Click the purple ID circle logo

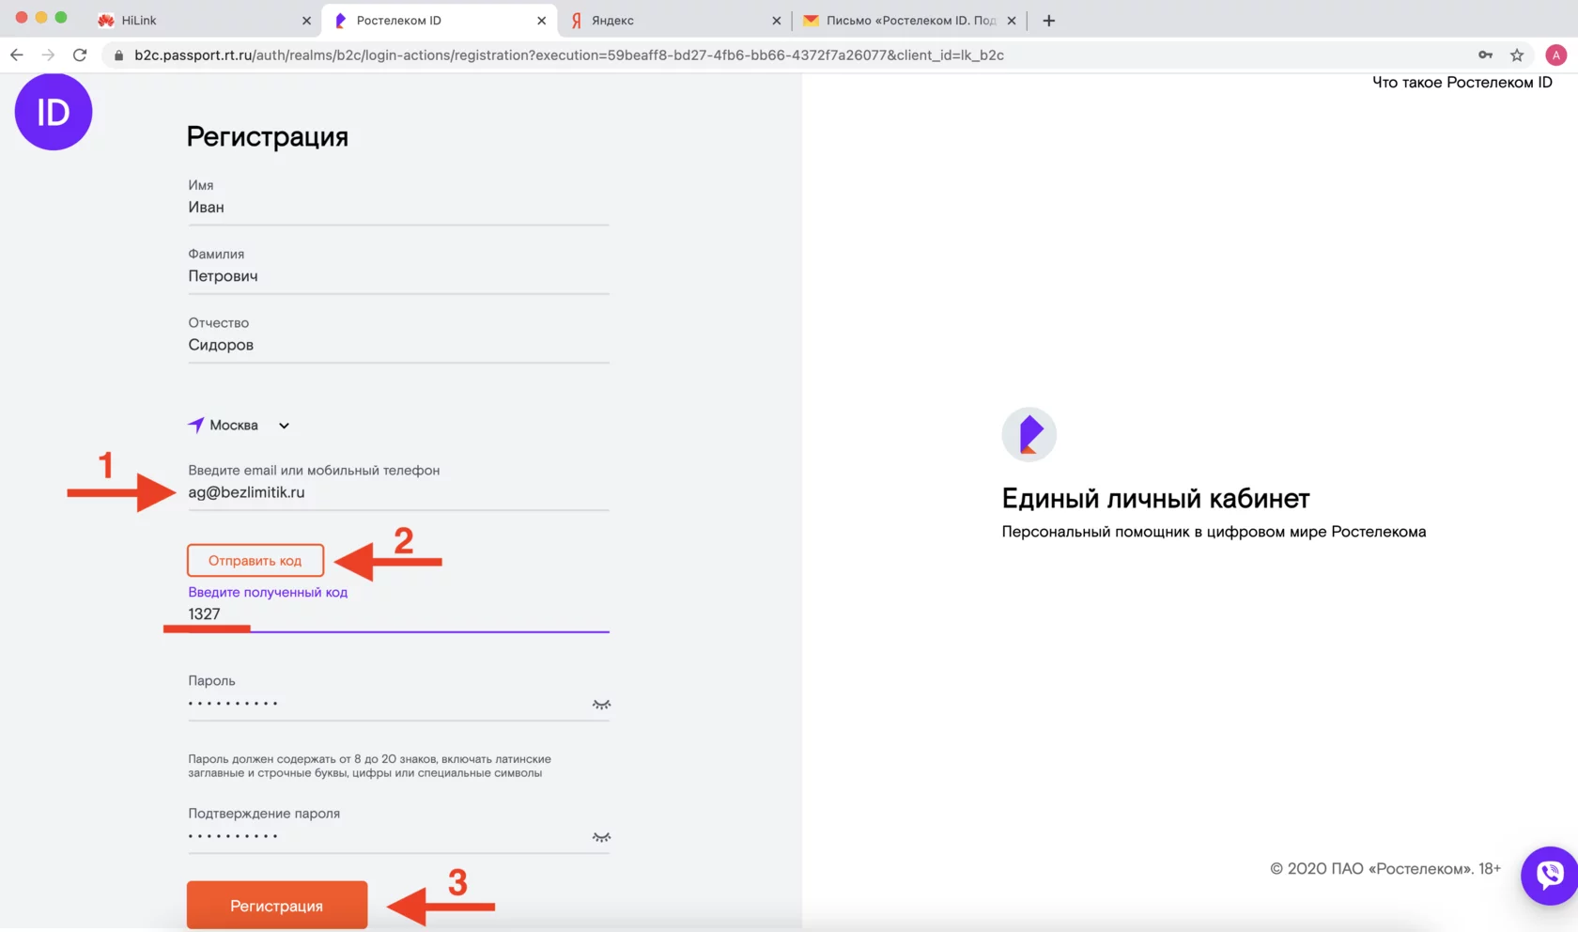click(x=54, y=111)
